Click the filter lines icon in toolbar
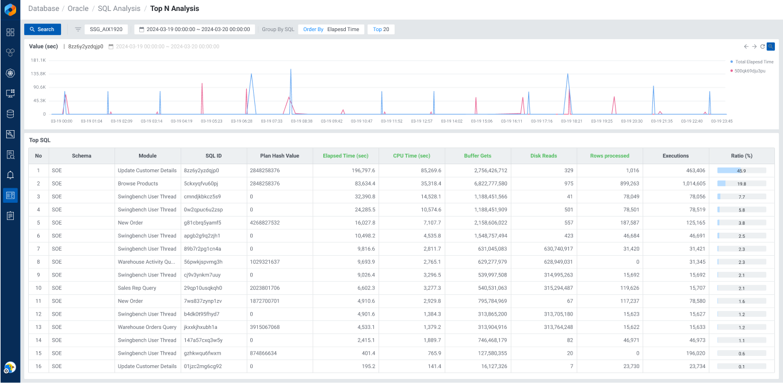Viewport: 783px width, 383px height. click(x=78, y=29)
